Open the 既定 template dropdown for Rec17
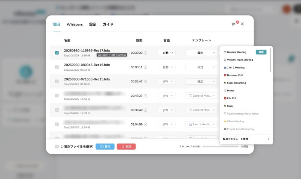Screen dimensions: 301x179 click(201, 53)
